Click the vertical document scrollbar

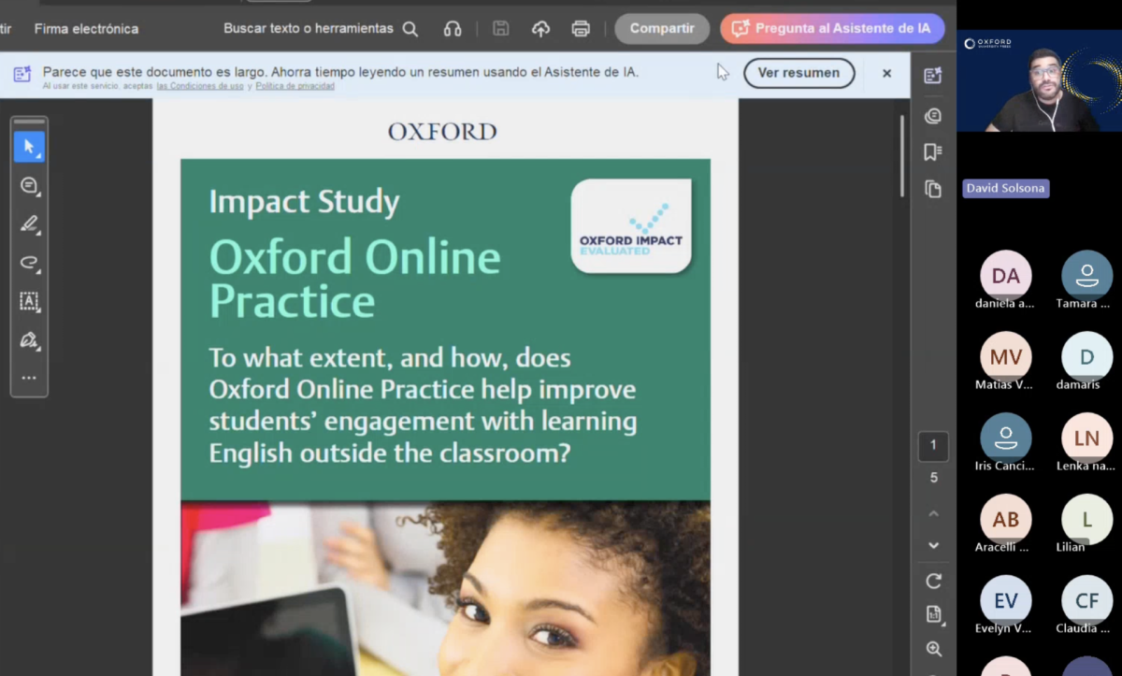coord(902,155)
